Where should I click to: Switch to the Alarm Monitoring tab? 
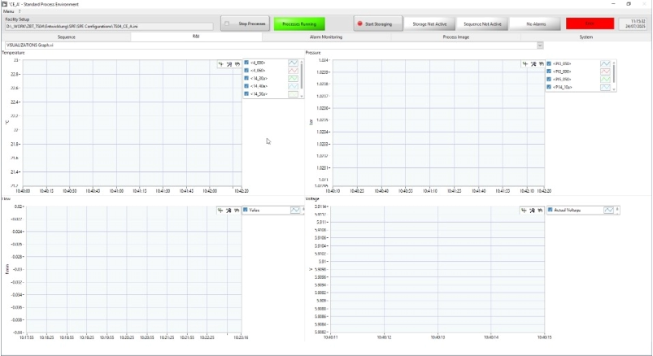coord(325,37)
